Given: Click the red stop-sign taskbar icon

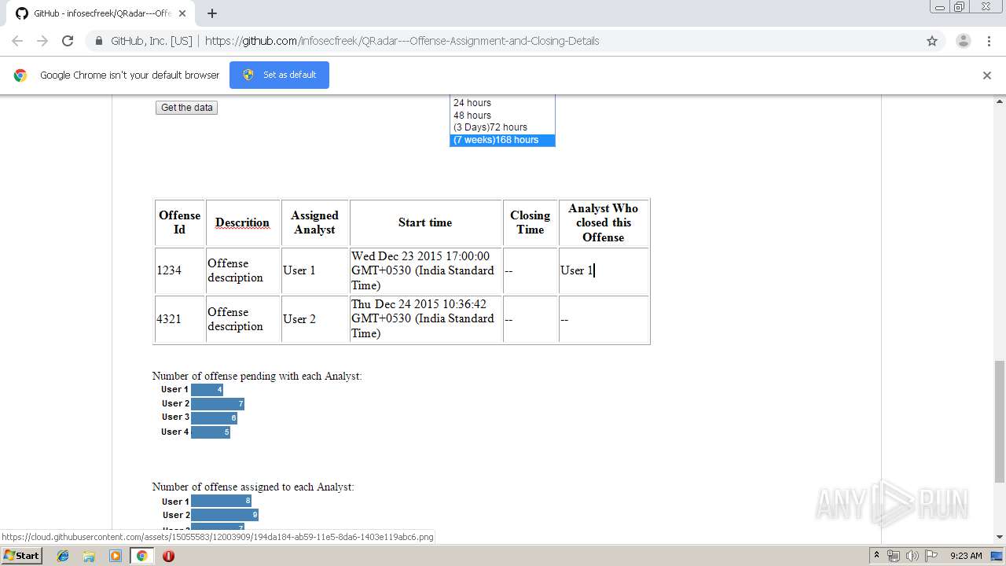Looking at the screenshot, I should [168, 556].
